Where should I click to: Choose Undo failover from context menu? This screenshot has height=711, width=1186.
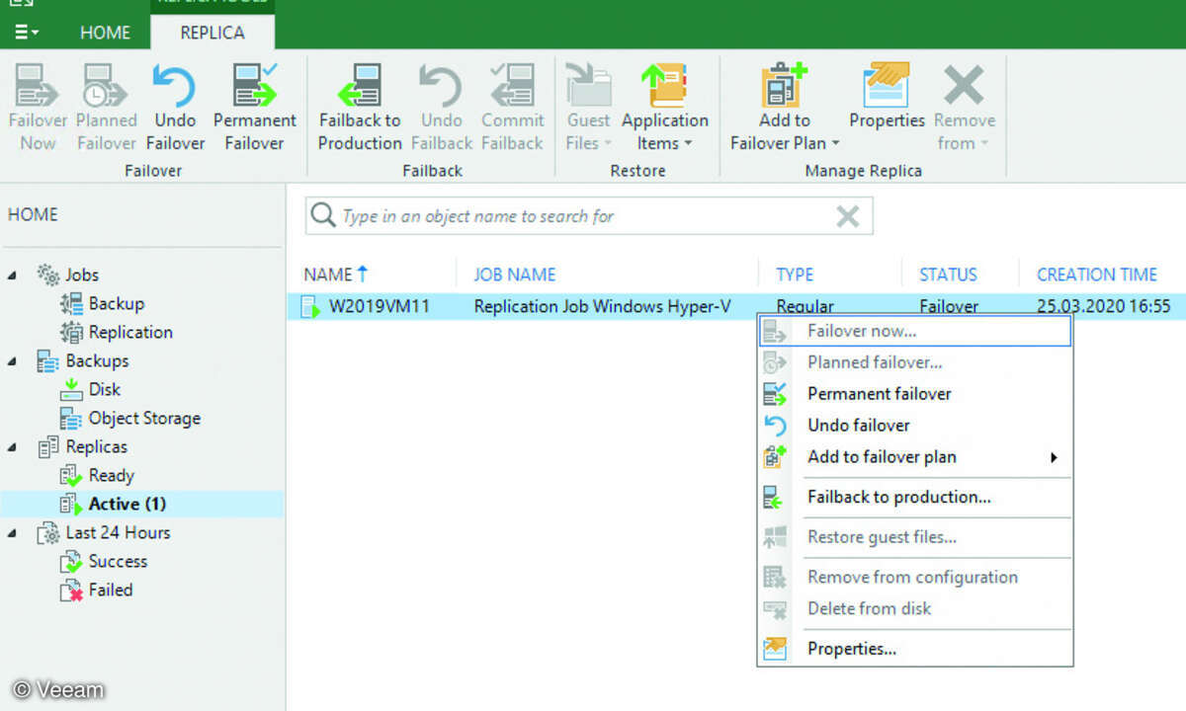(x=915, y=425)
